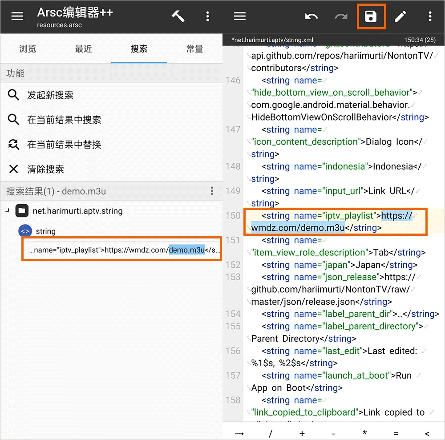Open the 常量 tab
445x440 pixels.
click(194, 49)
